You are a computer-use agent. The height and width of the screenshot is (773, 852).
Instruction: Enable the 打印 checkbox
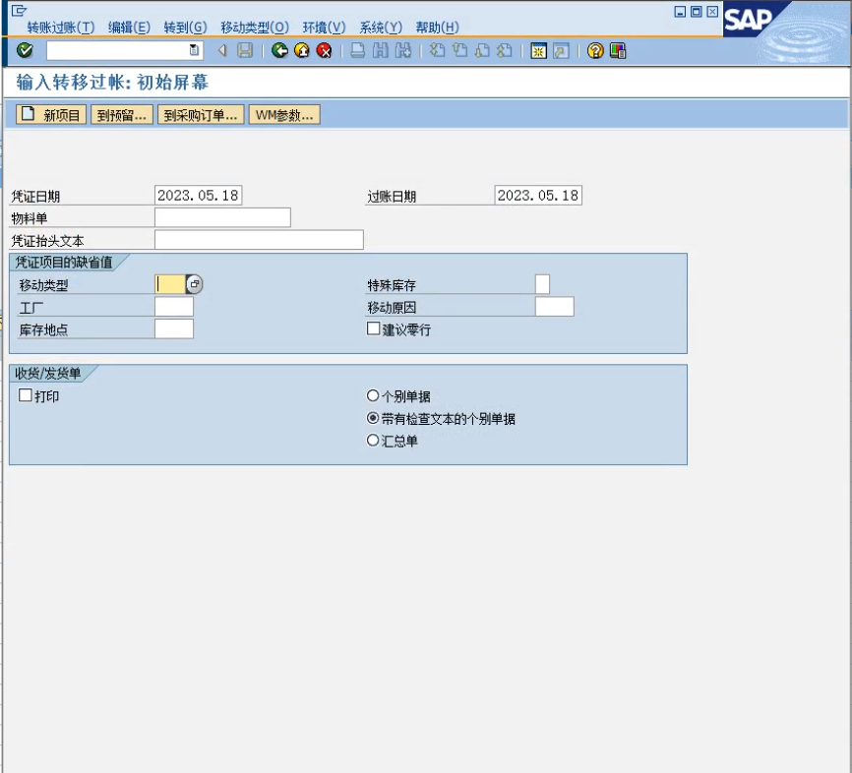click(26, 395)
